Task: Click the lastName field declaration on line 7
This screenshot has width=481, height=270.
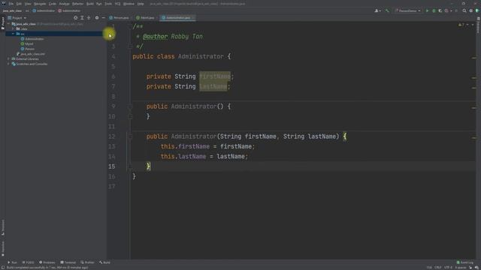Action: click(213, 87)
